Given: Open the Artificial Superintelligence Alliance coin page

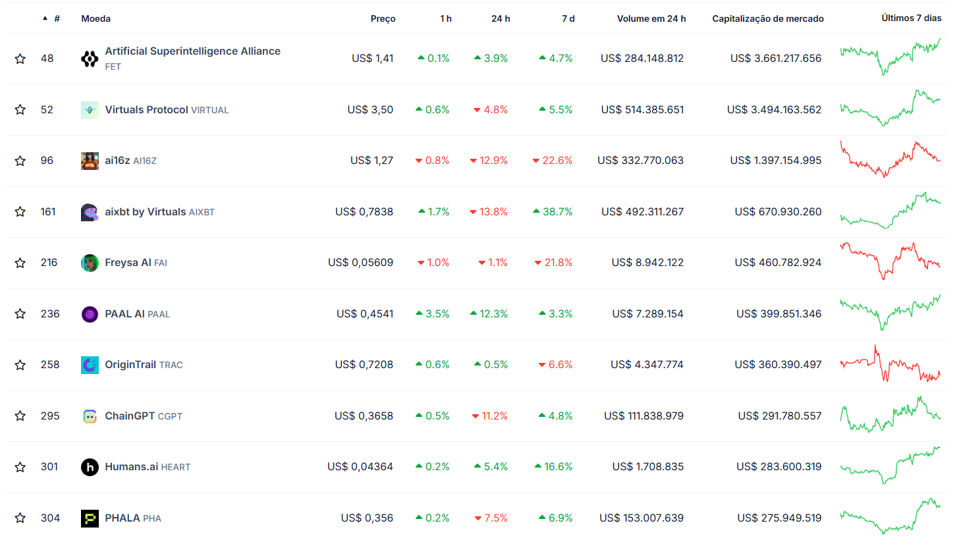Looking at the screenshot, I should [193, 51].
